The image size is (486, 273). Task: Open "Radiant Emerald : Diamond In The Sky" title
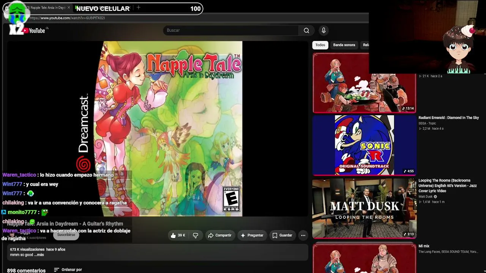click(x=448, y=118)
